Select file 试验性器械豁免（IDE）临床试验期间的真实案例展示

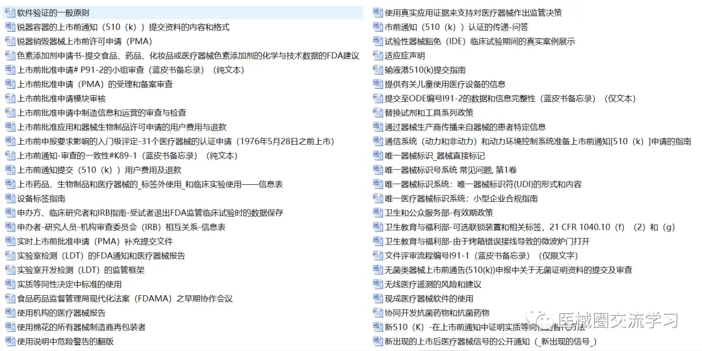(x=480, y=42)
